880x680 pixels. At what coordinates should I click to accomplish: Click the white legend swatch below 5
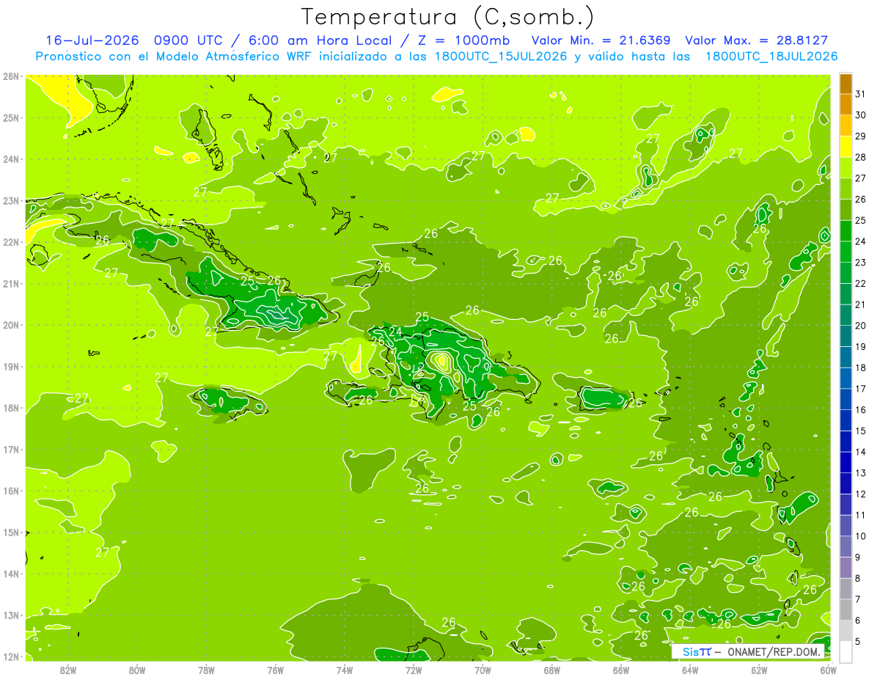click(846, 651)
